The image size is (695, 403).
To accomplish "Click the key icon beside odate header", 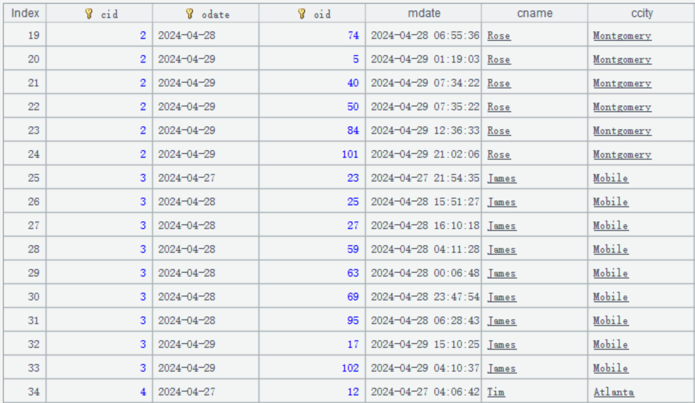I will tap(189, 14).
